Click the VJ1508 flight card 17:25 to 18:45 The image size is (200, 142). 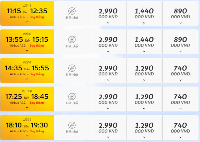[27, 99]
